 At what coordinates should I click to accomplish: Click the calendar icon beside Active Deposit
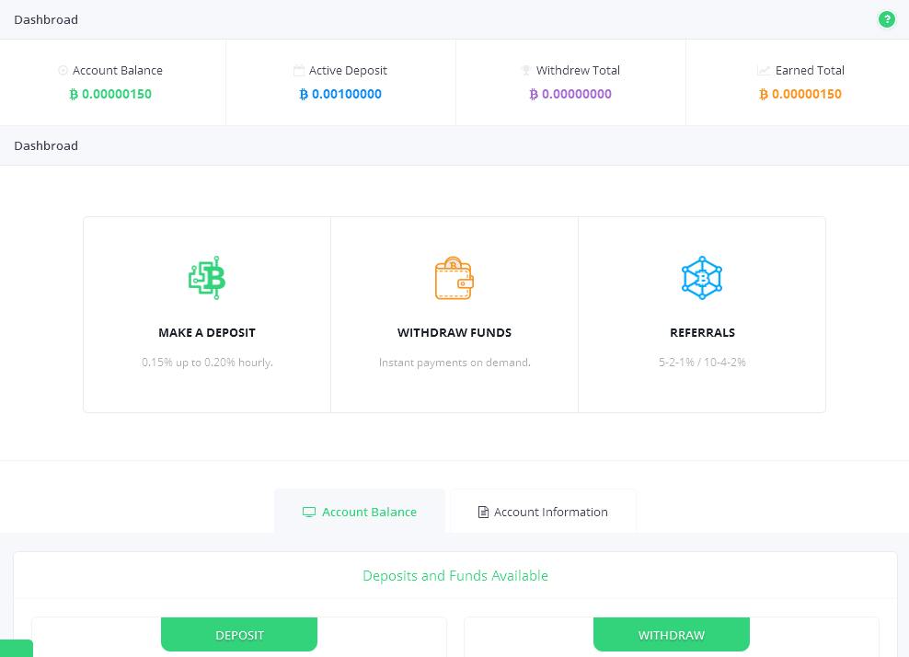(x=299, y=71)
